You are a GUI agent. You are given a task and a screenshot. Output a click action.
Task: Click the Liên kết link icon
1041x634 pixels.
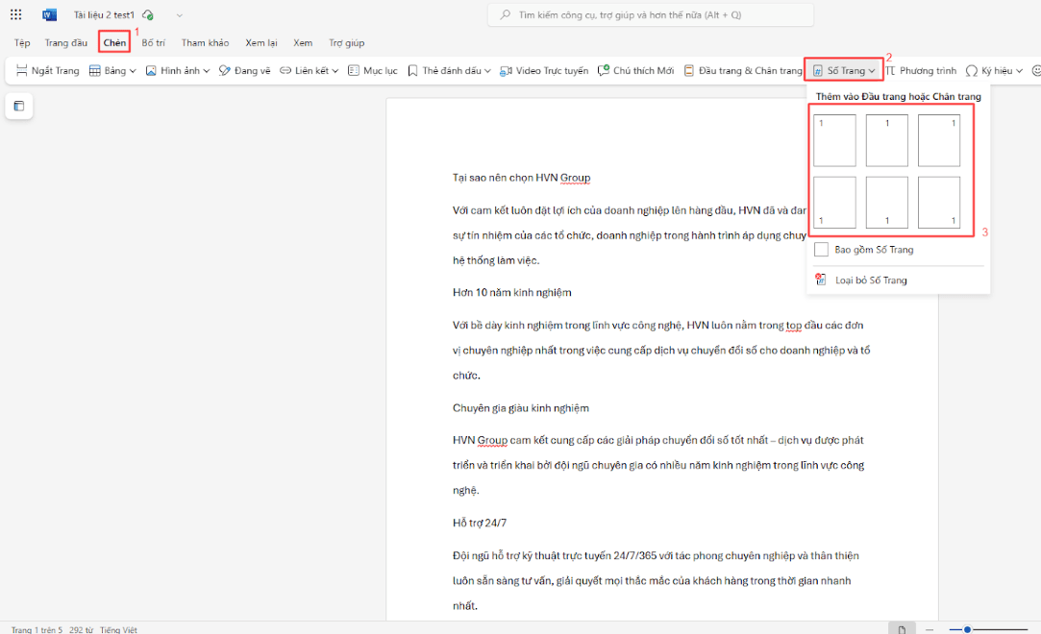[285, 70]
